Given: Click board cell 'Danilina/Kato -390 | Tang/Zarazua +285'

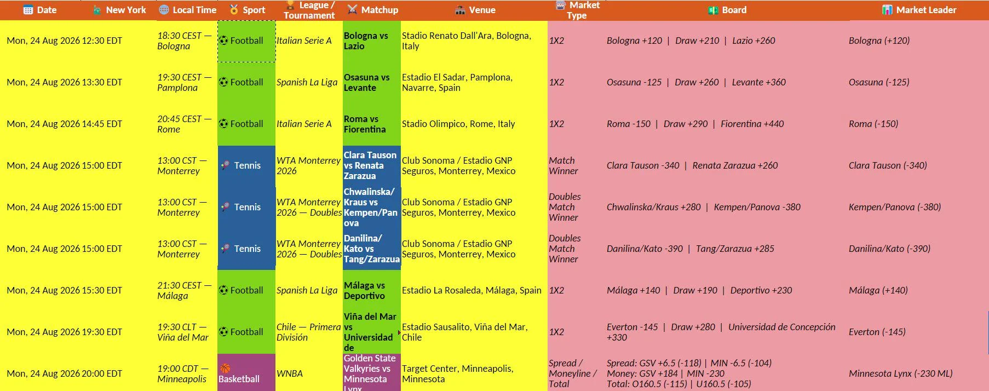Looking at the screenshot, I should (726, 249).
